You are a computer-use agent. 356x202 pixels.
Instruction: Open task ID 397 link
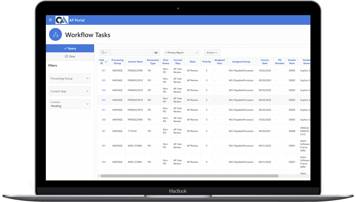point(103,71)
